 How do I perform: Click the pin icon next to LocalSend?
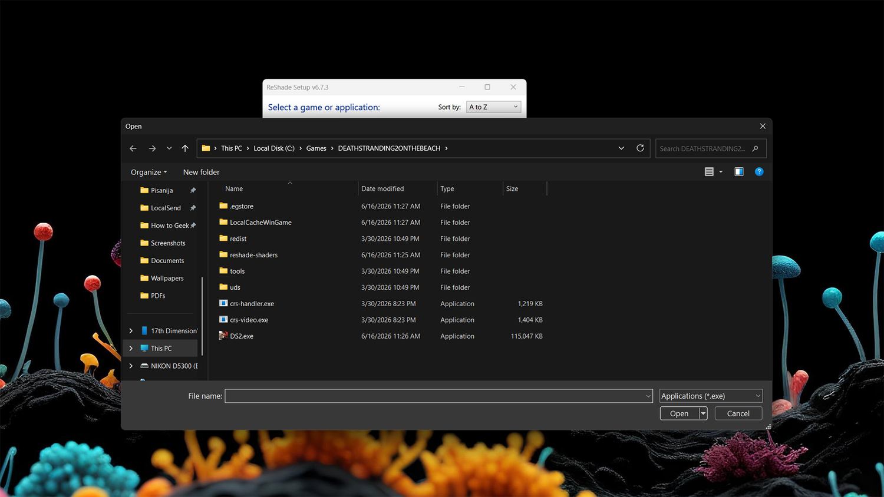(x=193, y=208)
